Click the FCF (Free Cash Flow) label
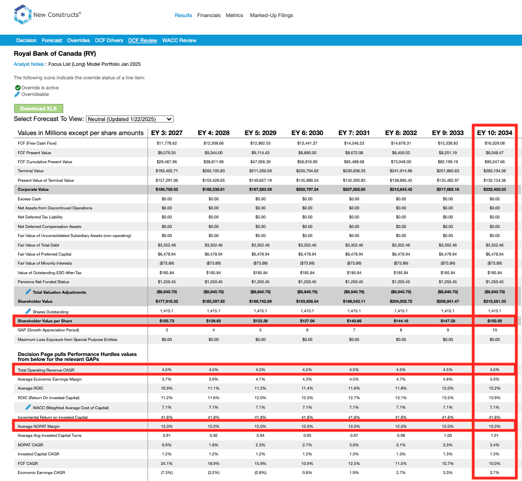Screen dimensions: 522x481 click(37, 143)
